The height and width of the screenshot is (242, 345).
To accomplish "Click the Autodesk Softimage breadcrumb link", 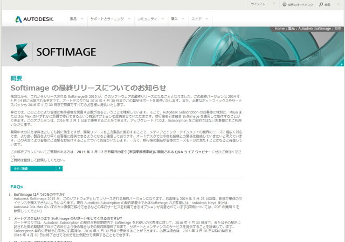I will 315,29.
